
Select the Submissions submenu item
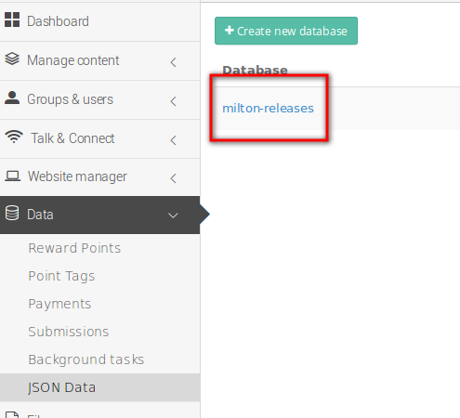coord(69,332)
